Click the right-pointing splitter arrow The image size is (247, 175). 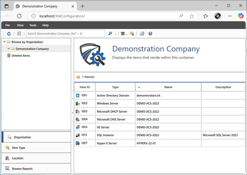coord(72,113)
